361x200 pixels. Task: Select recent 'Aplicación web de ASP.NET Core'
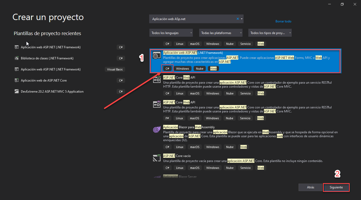pos(44,80)
